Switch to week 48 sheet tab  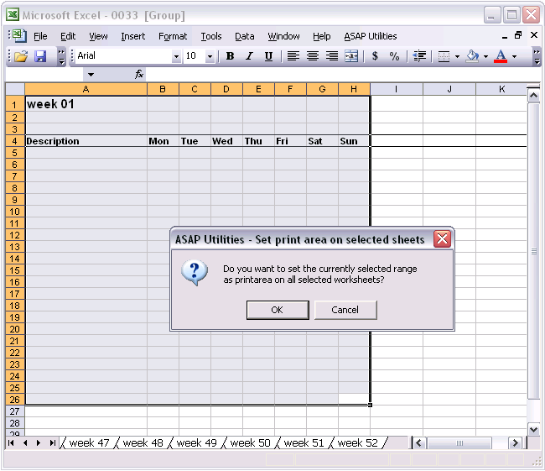pos(143,442)
